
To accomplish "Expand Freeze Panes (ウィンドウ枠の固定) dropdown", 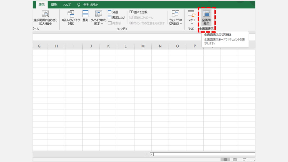I will point(98,18).
